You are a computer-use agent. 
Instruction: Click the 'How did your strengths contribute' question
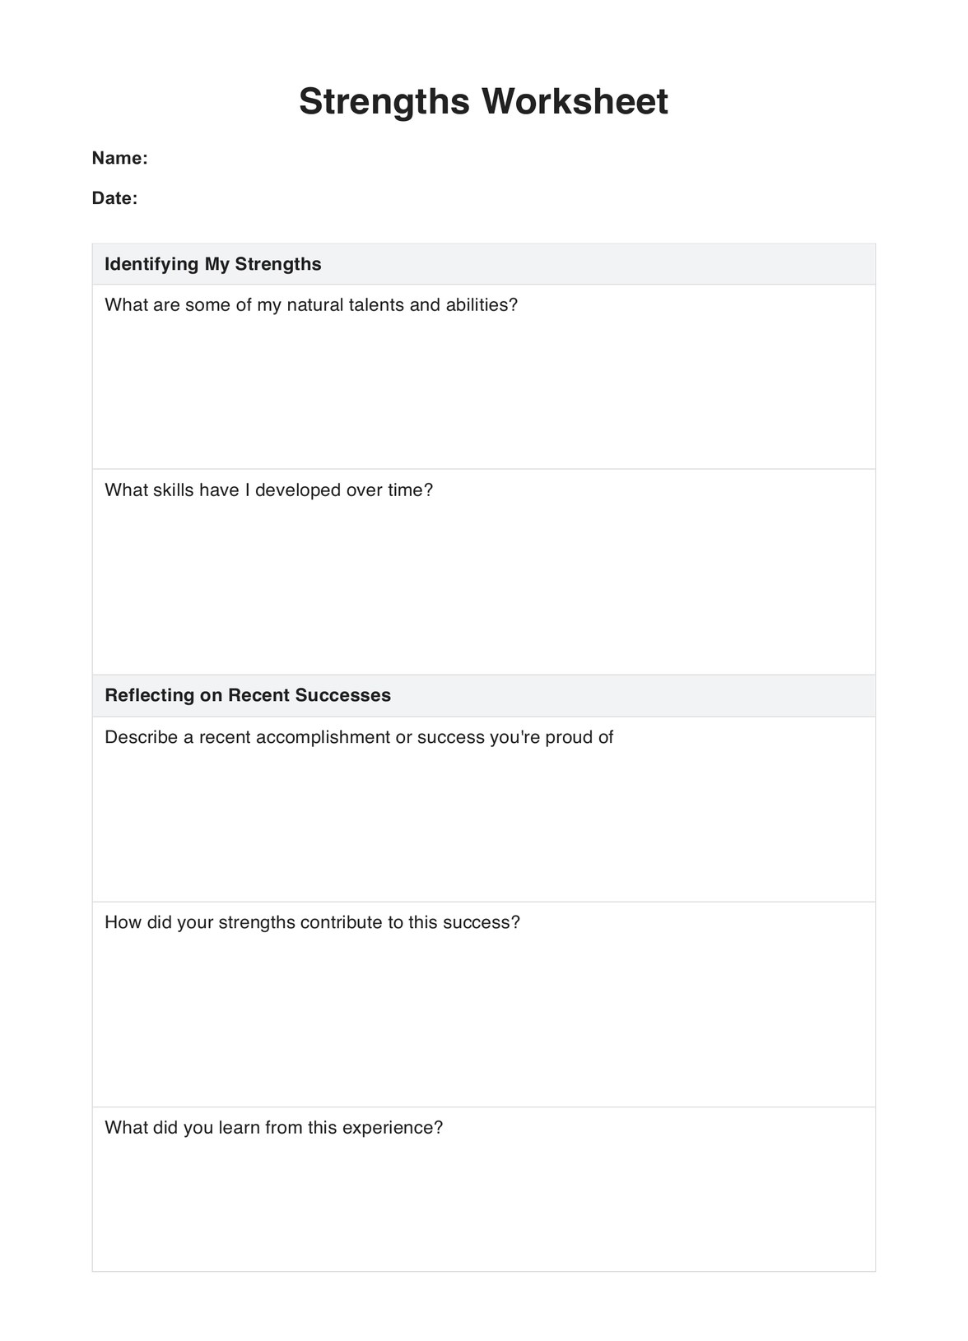[312, 922]
